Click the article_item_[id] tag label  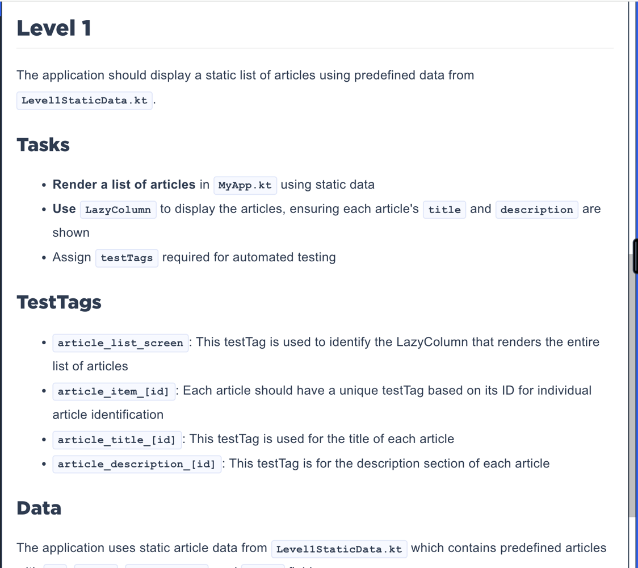pos(114,391)
